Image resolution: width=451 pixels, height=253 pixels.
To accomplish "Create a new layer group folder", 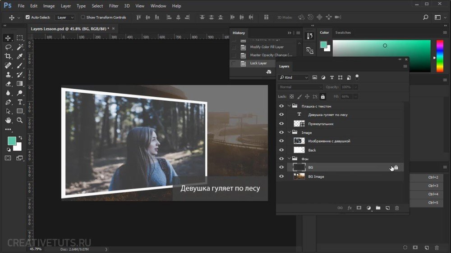I will [x=378, y=208].
